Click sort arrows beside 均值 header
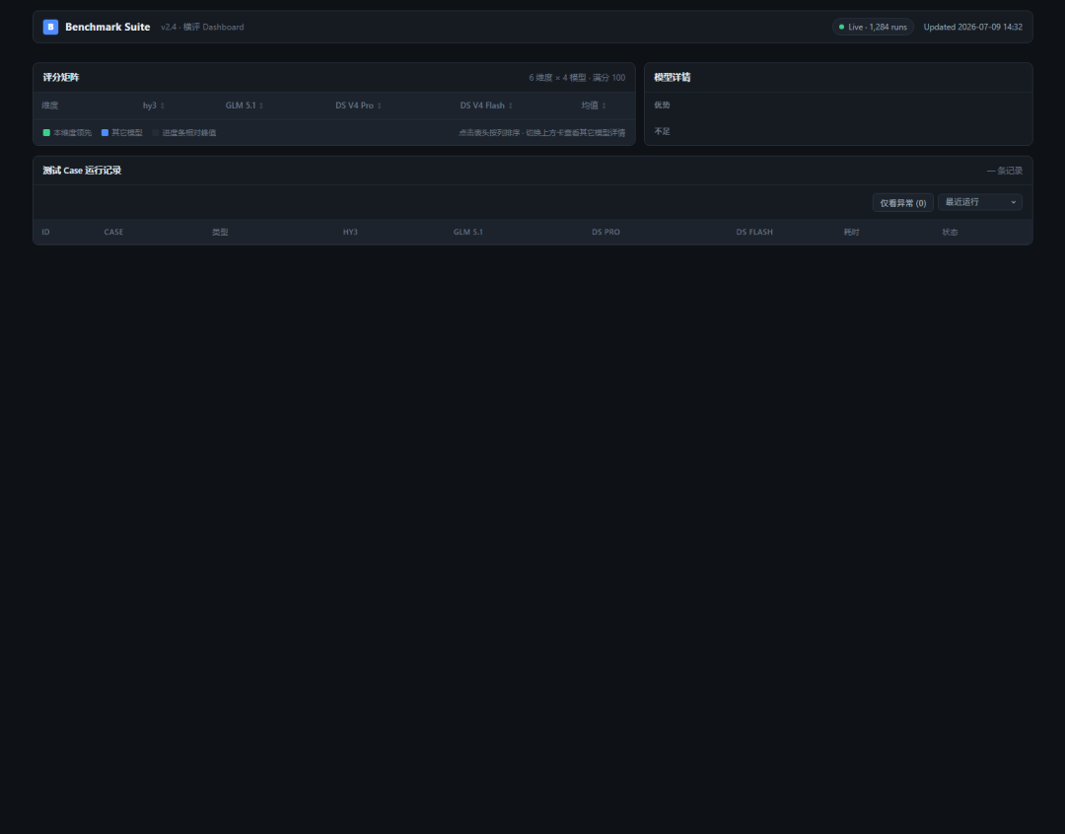Image resolution: width=1065 pixels, height=834 pixels. 603,105
